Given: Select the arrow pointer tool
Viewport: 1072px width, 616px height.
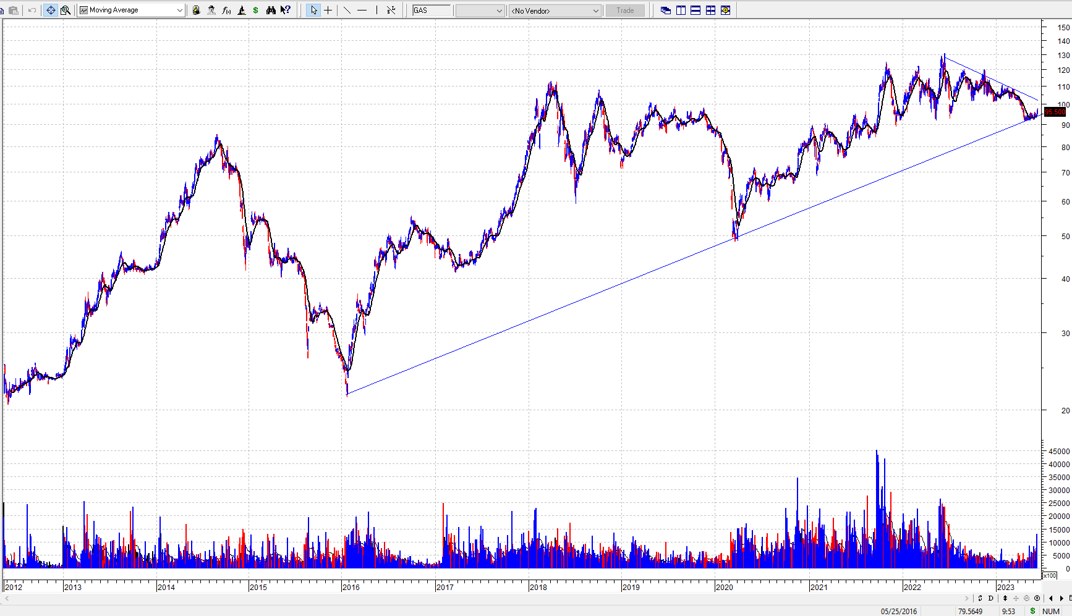Looking at the screenshot, I should click(x=313, y=10).
